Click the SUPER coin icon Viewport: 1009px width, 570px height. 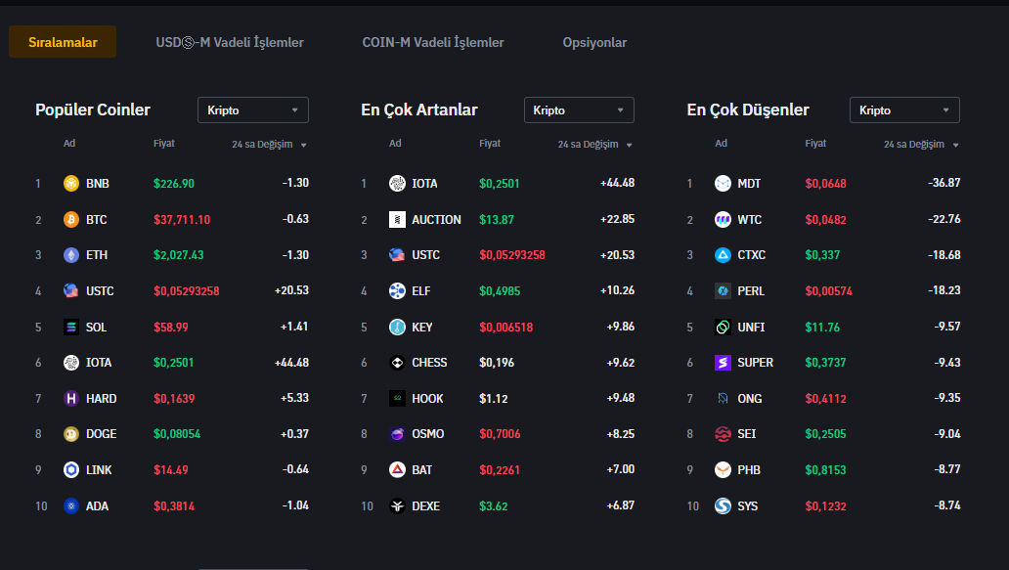(723, 363)
